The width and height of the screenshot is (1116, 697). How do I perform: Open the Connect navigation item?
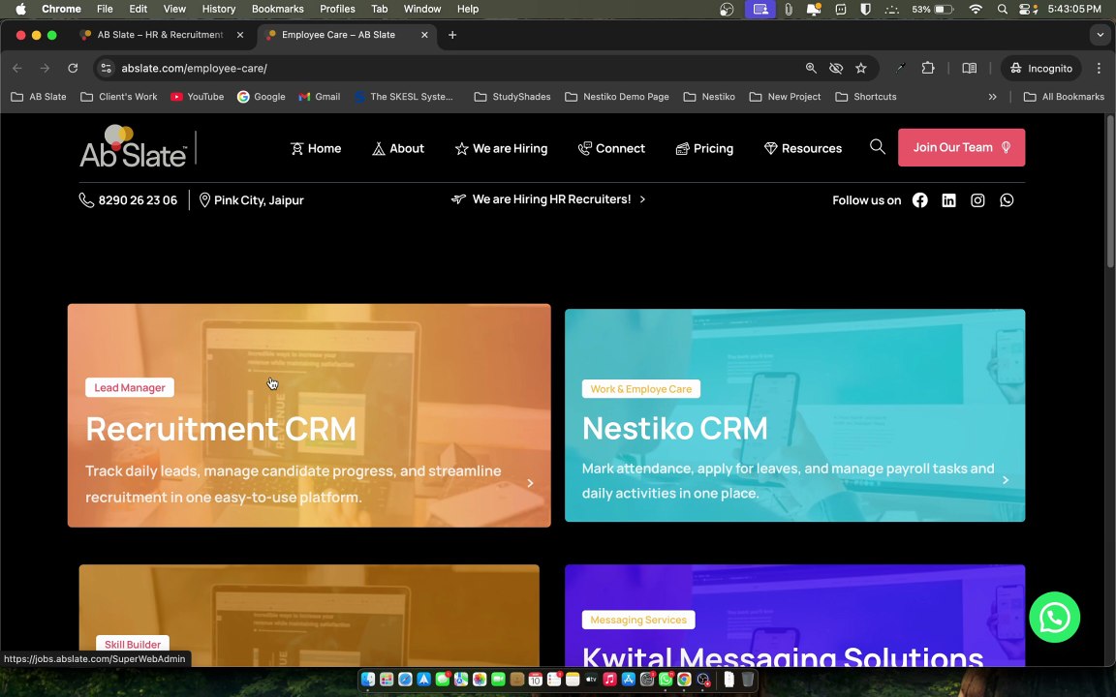(611, 148)
